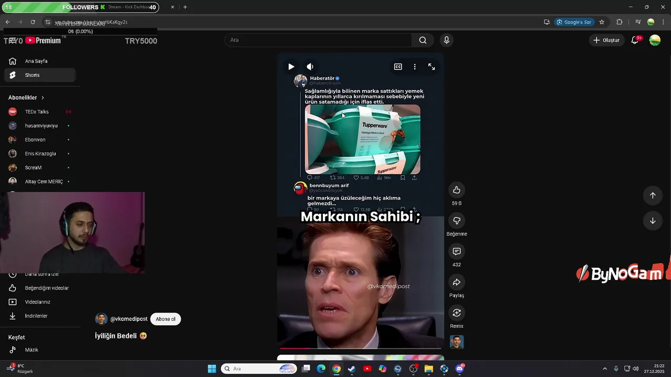The image size is (671, 377).
Task: Open Steam from the taskbar
Action: pyautogui.click(x=352, y=369)
